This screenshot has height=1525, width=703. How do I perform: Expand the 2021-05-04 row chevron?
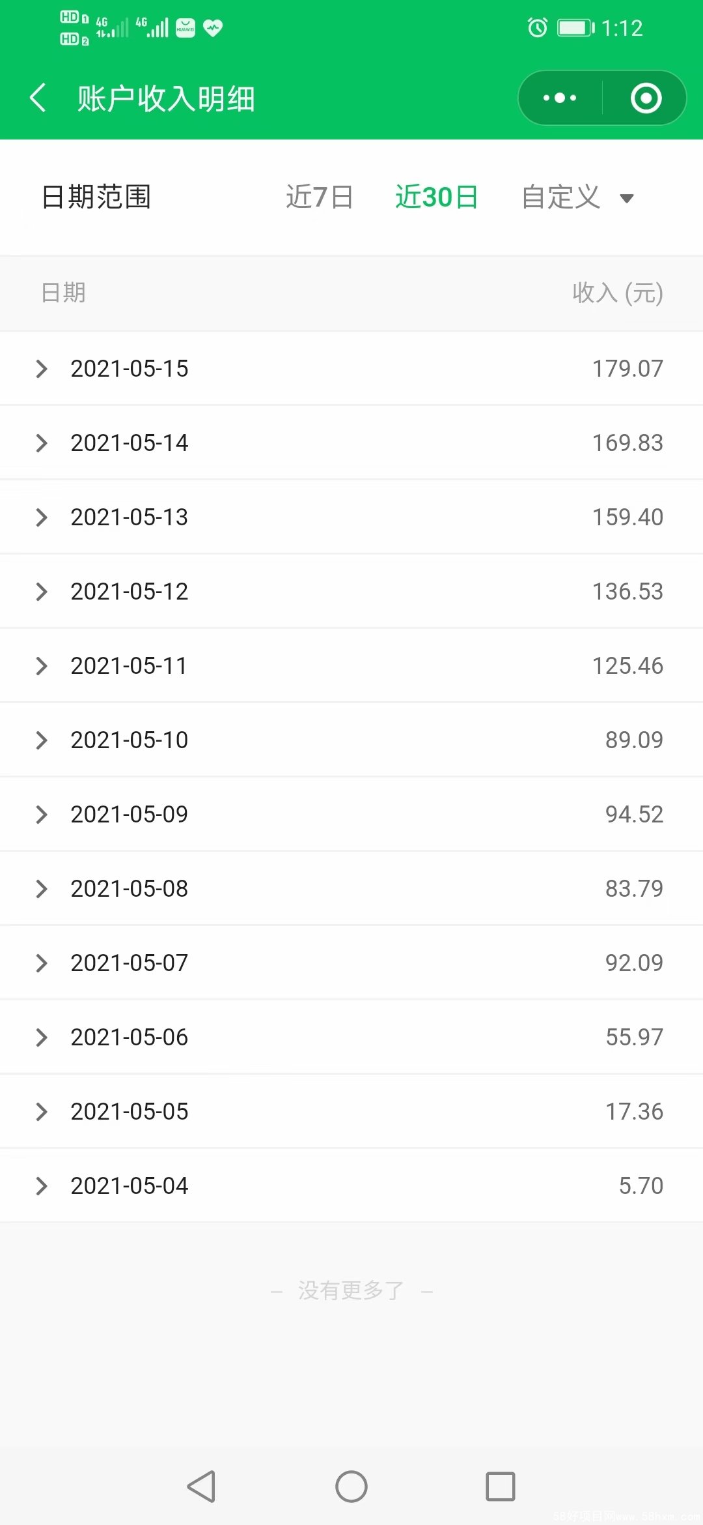pos(42,1185)
